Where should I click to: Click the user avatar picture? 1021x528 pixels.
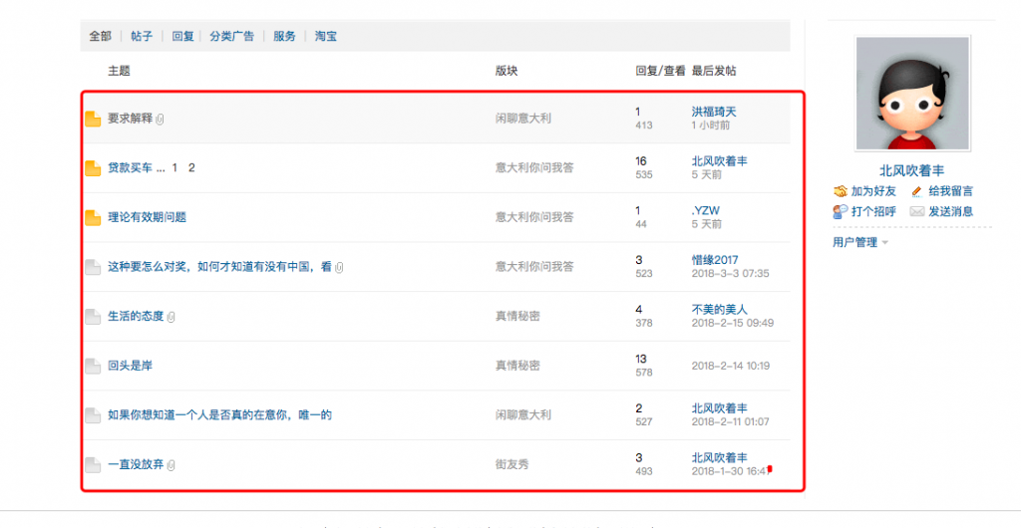pos(912,93)
